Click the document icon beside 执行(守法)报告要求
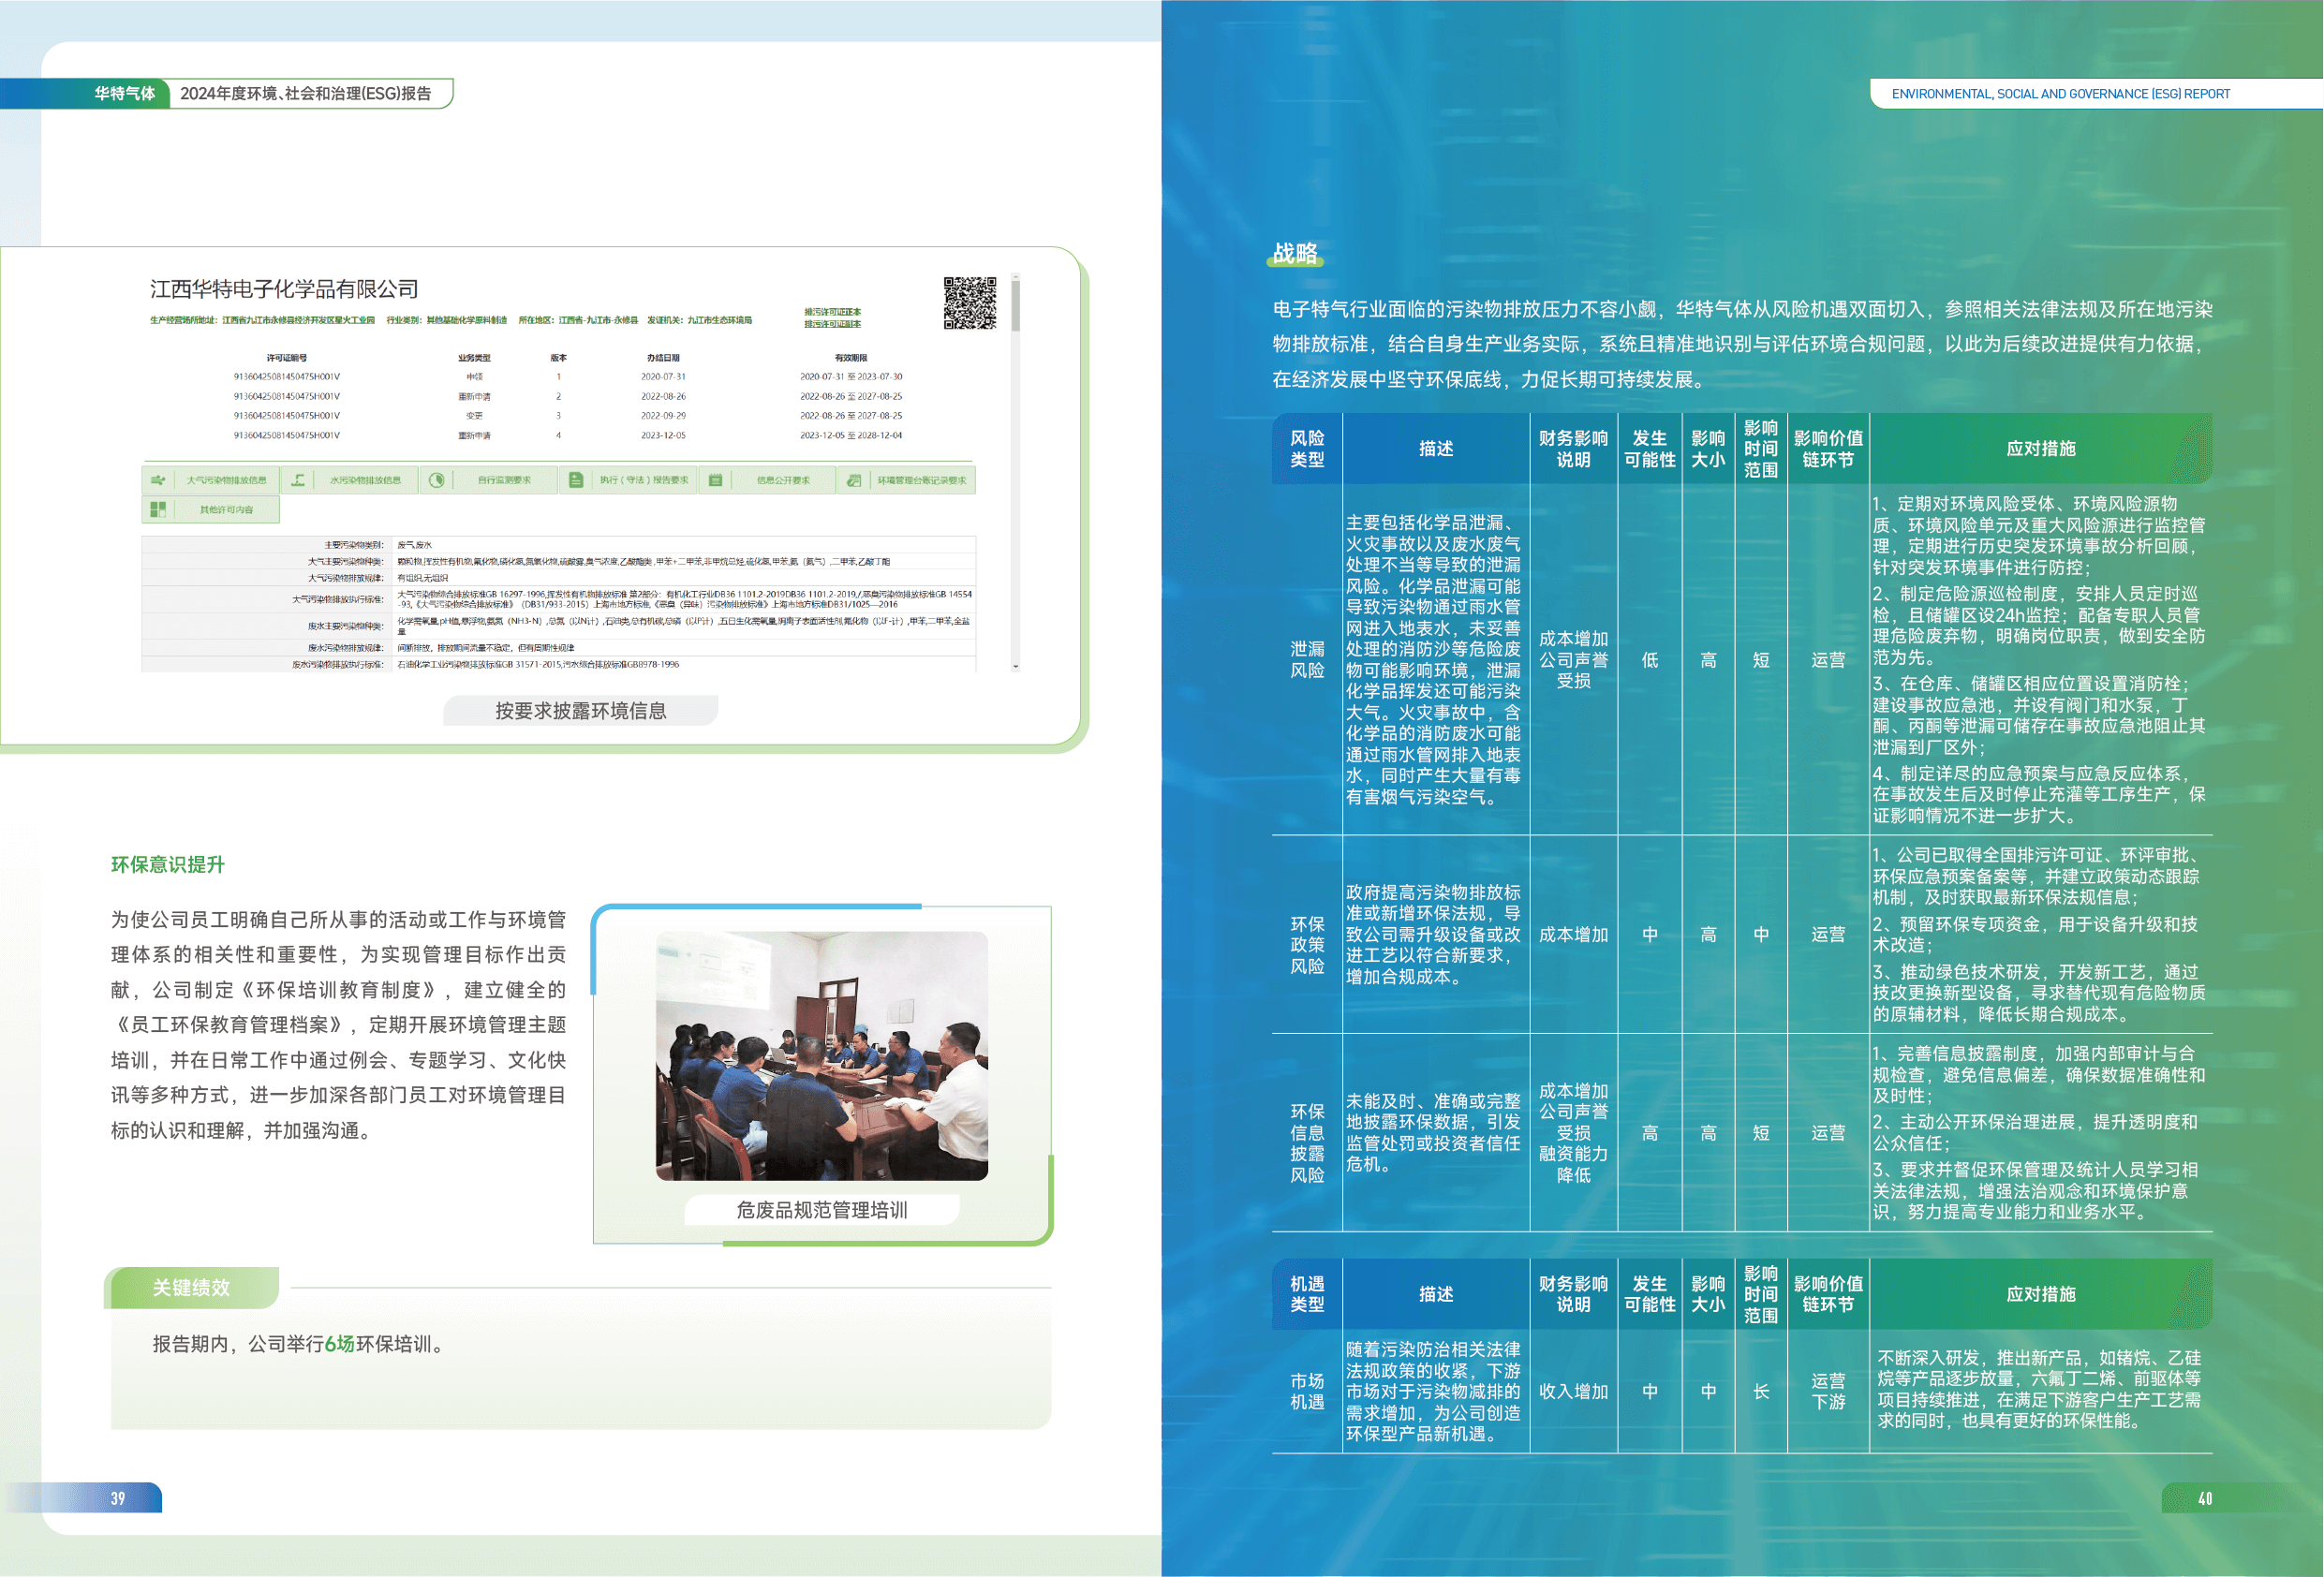The width and height of the screenshot is (2324, 1577). (576, 480)
